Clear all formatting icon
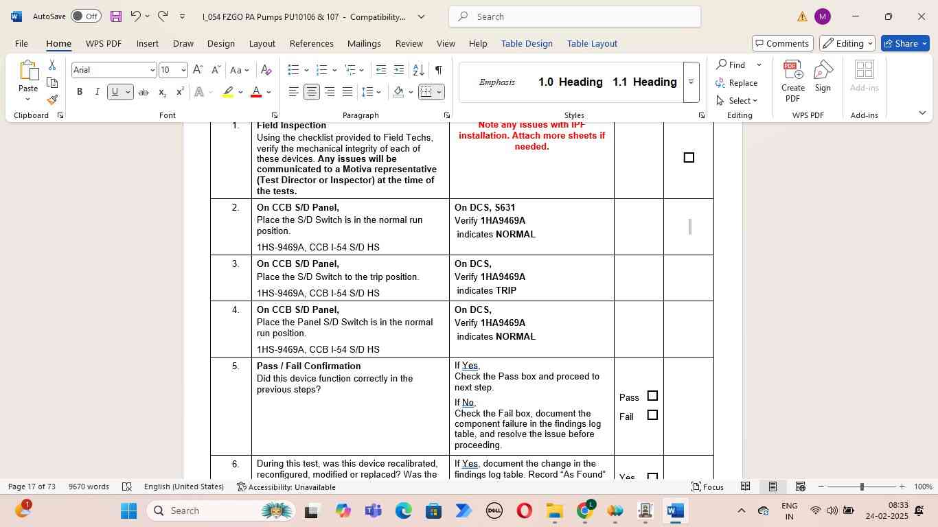The image size is (938, 527). click(x=266, y=70)
